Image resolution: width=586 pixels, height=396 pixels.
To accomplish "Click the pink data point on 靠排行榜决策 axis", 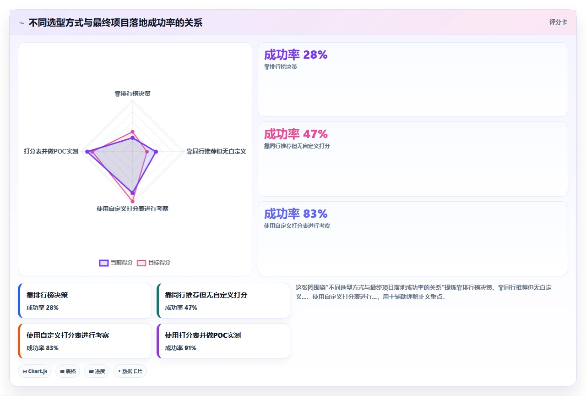I will point(133,132).
